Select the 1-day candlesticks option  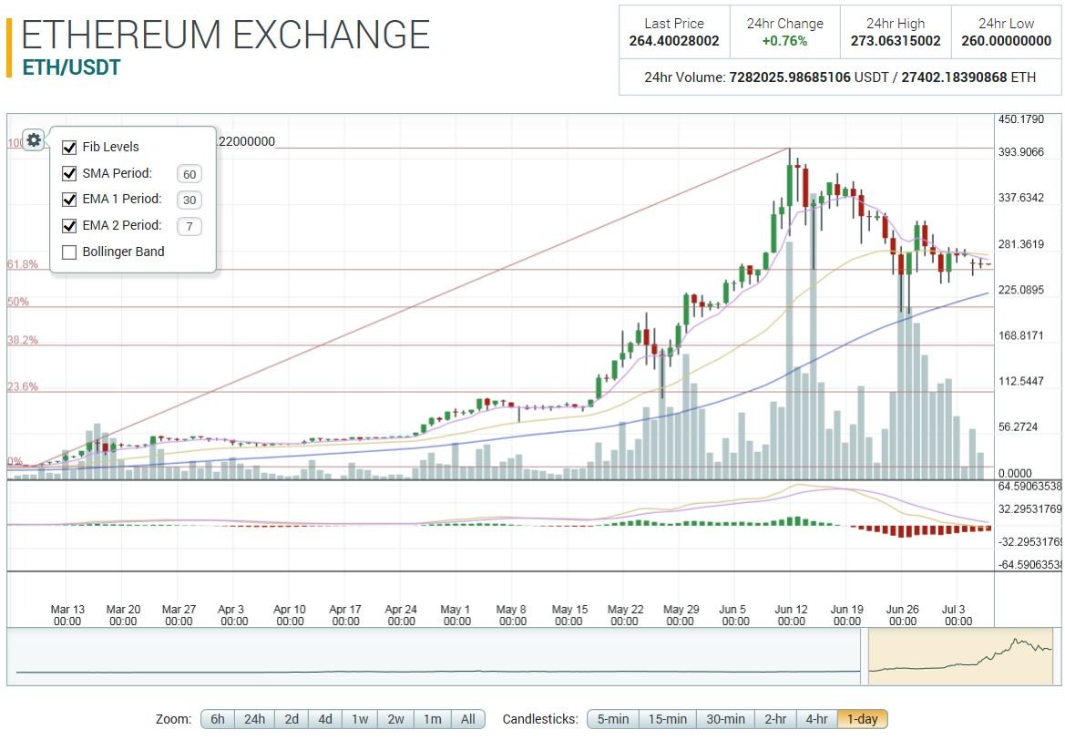coord(863,719)
